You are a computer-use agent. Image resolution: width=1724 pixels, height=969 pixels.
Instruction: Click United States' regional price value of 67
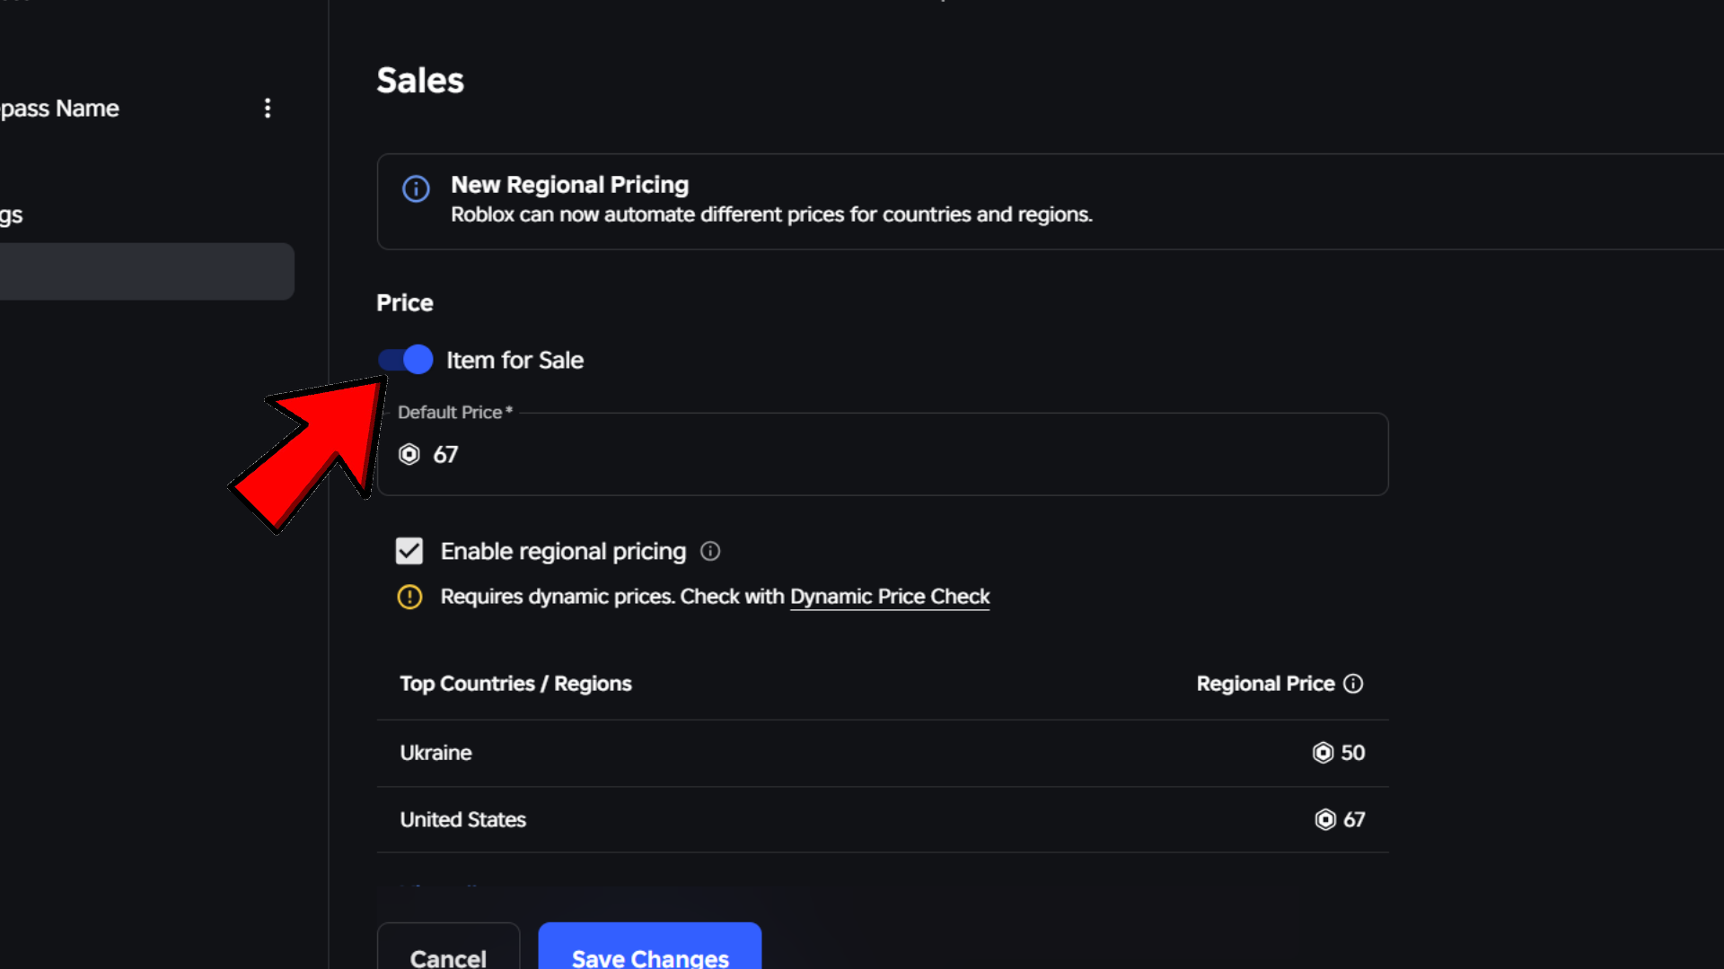click(x=1354, y=819)
